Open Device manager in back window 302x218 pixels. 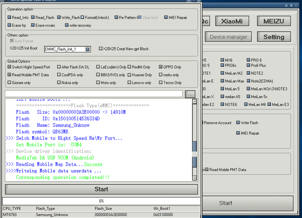tap(228, 37)
